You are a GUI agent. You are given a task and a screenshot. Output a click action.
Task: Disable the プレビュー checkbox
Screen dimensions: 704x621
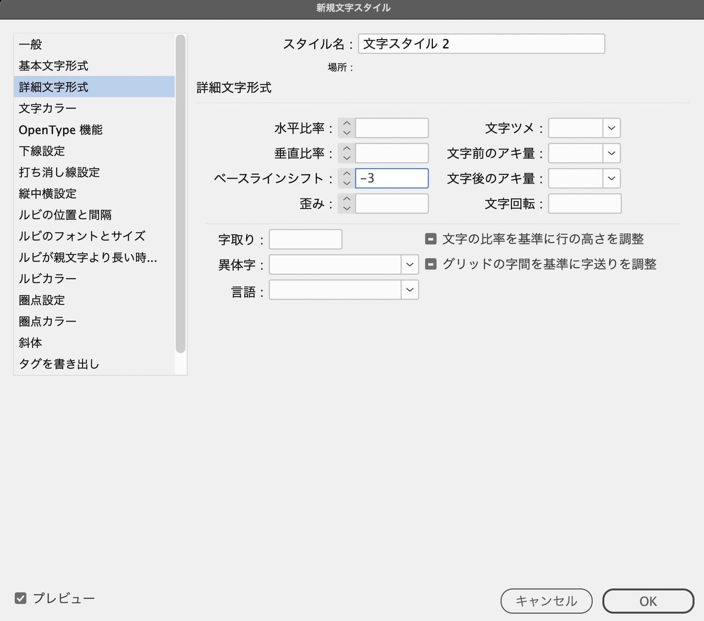tap(20, 598)
